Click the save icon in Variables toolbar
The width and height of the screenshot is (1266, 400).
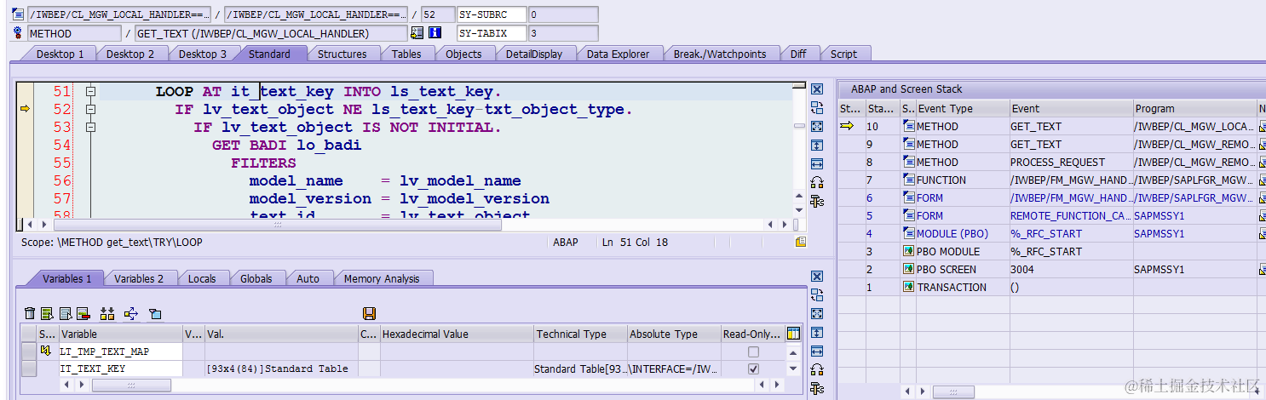pos(370,314)
